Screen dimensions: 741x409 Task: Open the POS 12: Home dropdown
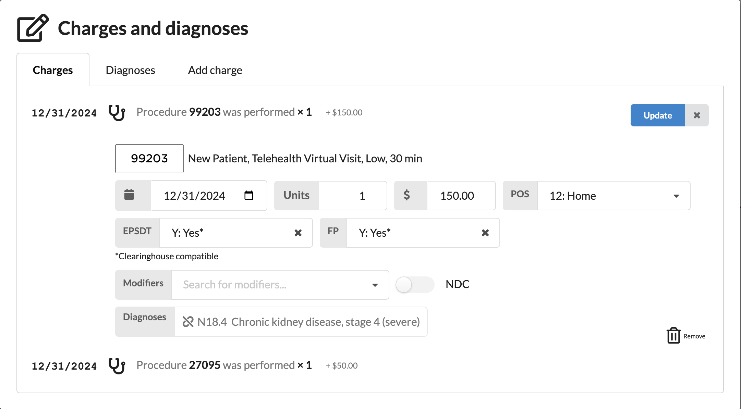613,196
